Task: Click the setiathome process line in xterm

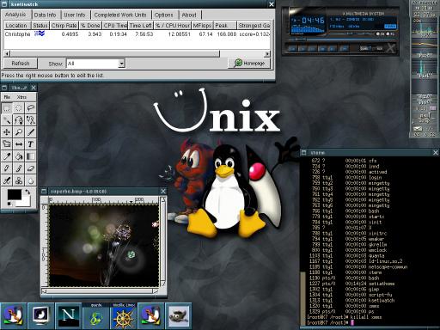Action: [352, 284]
